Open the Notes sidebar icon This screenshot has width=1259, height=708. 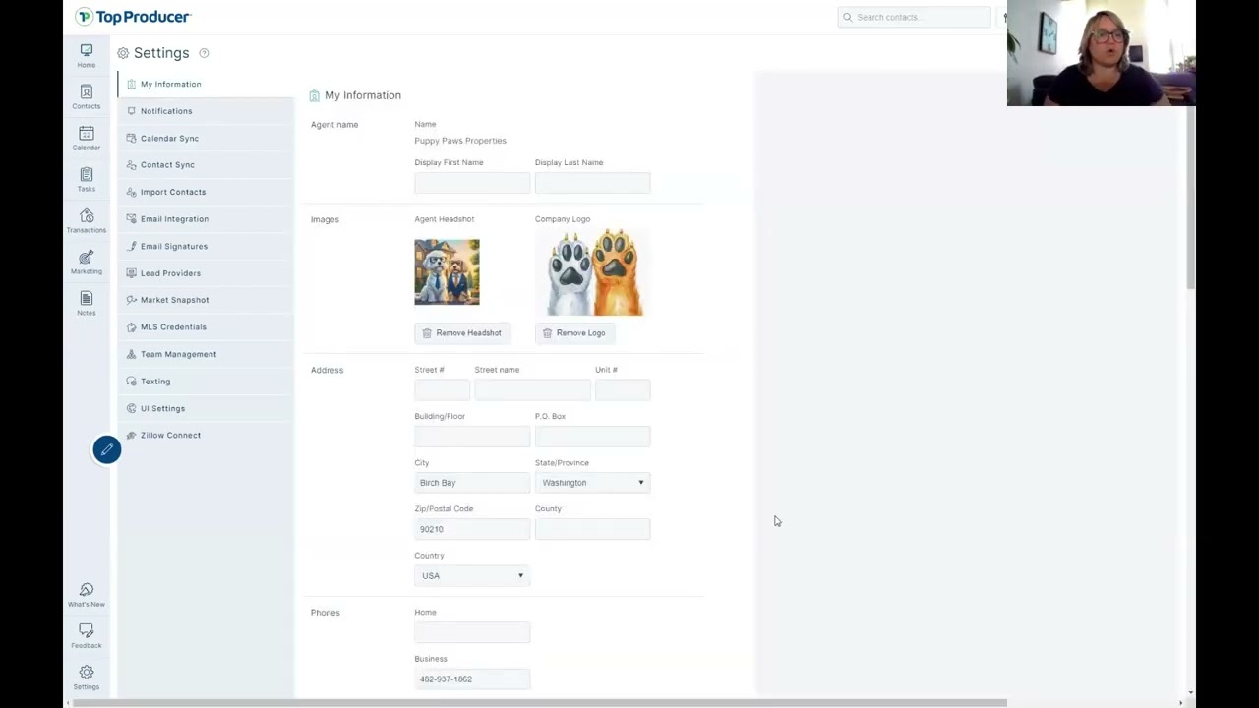(x=87, y=304)
